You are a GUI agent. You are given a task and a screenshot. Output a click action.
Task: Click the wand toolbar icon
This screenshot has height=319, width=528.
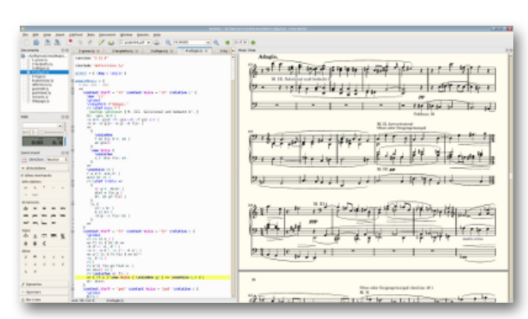[x=101, y=43]
